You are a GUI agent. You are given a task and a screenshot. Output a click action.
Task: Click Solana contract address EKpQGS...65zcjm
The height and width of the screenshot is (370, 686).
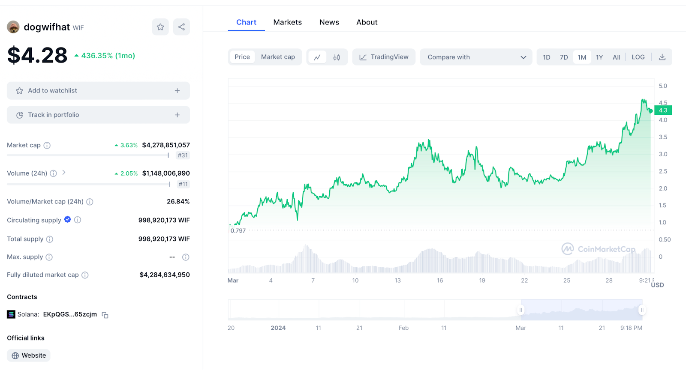70,314
